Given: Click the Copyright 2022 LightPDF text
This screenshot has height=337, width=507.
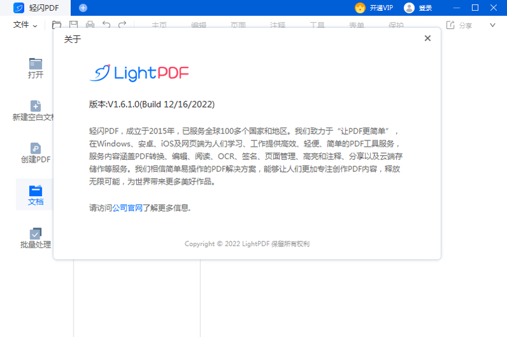Looking at the screenshot, I should coord(247,244).
